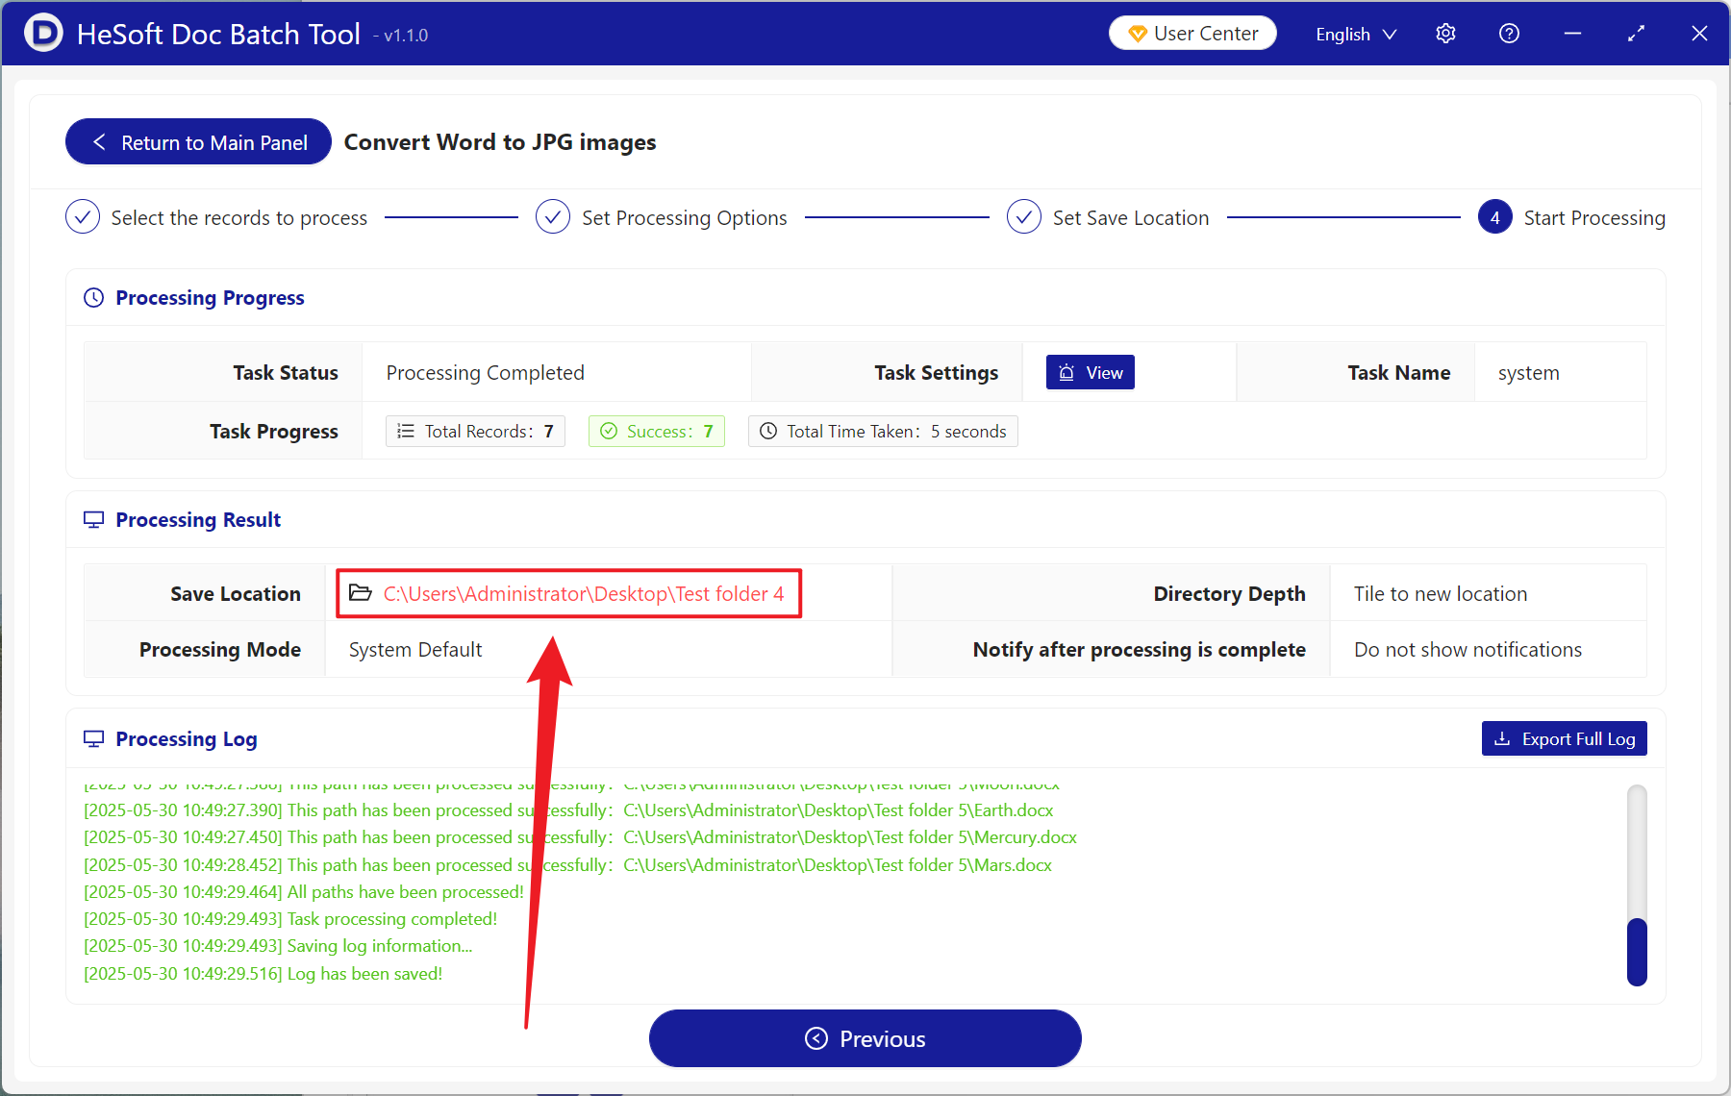Screen dimensions: 1731x1096
Task: Click the folder icon beside save path
Action: 361,593
